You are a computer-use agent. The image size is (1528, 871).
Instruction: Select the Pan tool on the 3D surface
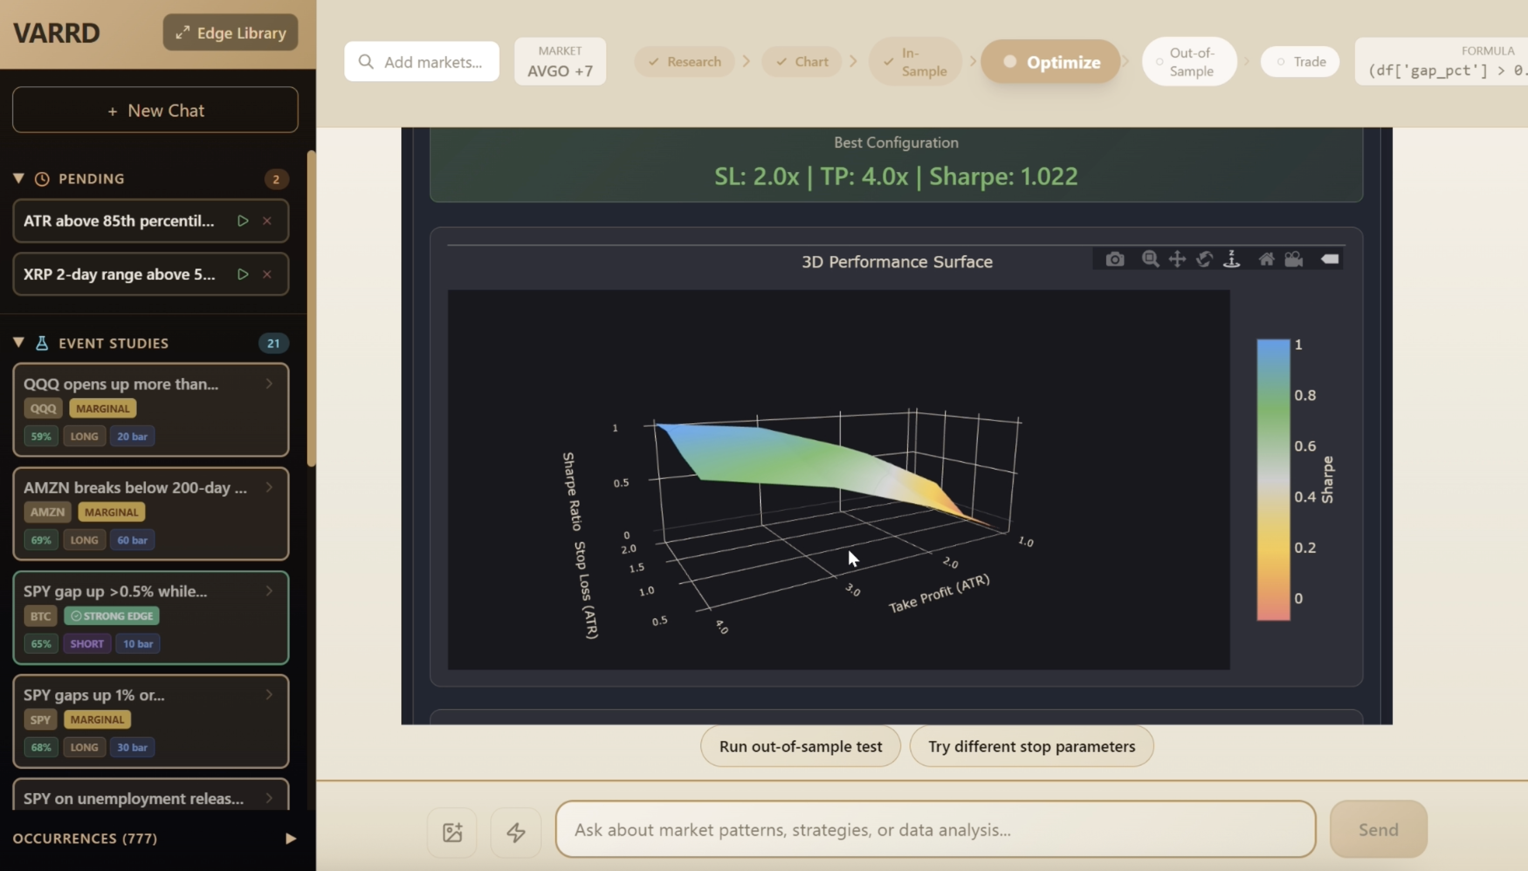1176,259
